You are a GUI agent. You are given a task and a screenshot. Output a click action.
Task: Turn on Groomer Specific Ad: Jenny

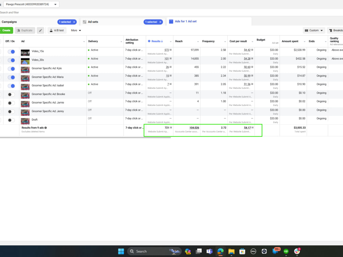(11, 112)
